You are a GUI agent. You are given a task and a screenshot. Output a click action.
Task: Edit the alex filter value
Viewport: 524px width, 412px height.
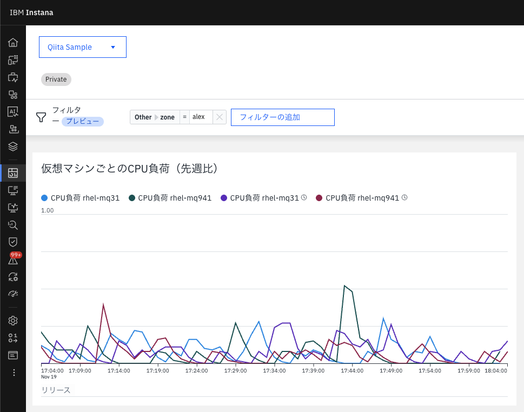tap(201, 117)
